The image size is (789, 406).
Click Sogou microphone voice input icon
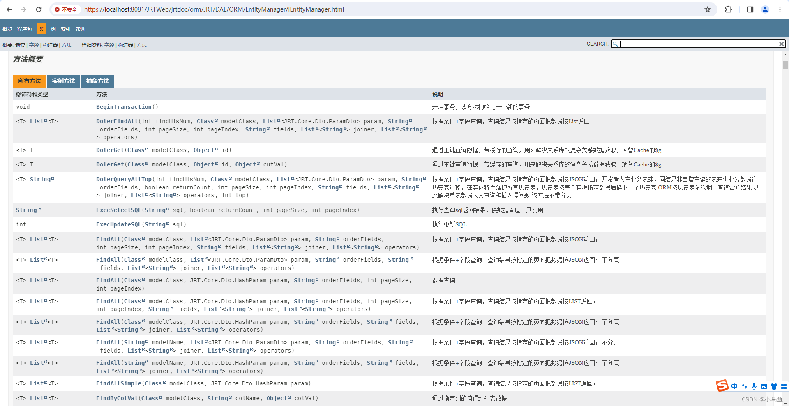tap(754, 386)
